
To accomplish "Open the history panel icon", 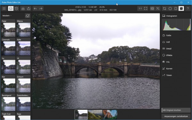I will click(16, 8).
